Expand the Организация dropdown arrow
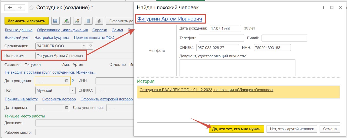The image size is (347, 138). point(84,46)
